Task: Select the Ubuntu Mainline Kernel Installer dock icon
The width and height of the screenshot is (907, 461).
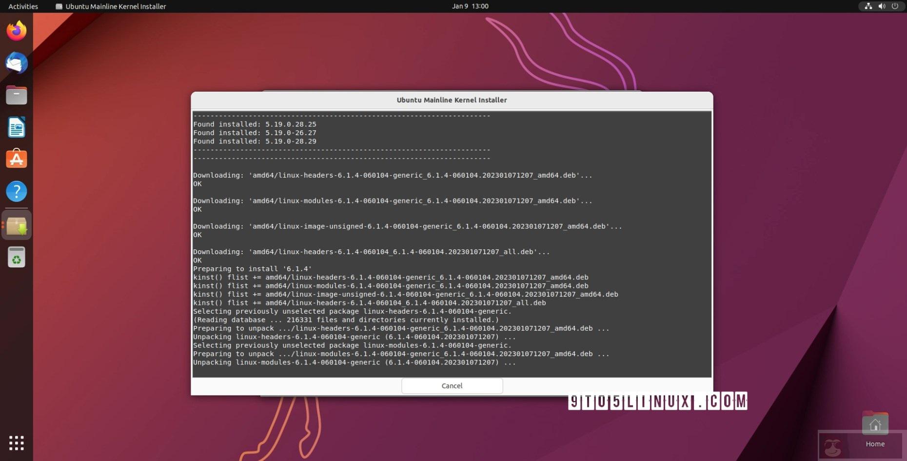Action: [16, 224]
